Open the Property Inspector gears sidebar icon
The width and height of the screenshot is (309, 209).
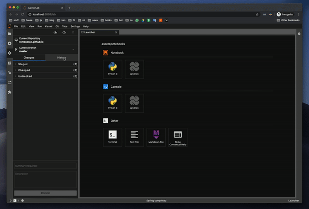(9, 73)
